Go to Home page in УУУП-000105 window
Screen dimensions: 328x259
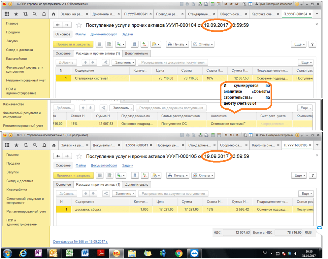(54, 145)
